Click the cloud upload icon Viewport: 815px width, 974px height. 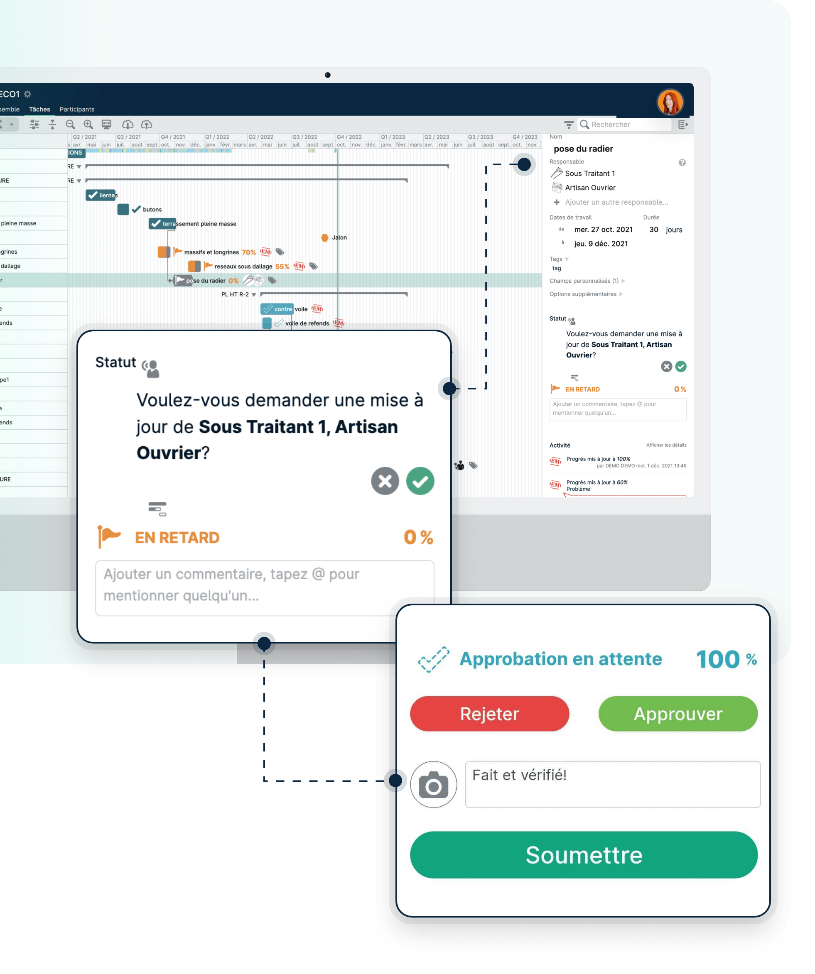click(x=147, y=124)
